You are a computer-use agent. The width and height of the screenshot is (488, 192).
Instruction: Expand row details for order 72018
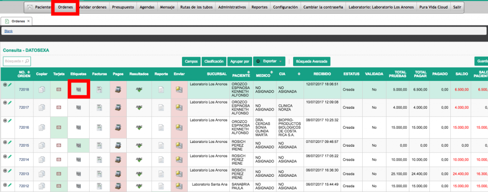tap(5, 85)
